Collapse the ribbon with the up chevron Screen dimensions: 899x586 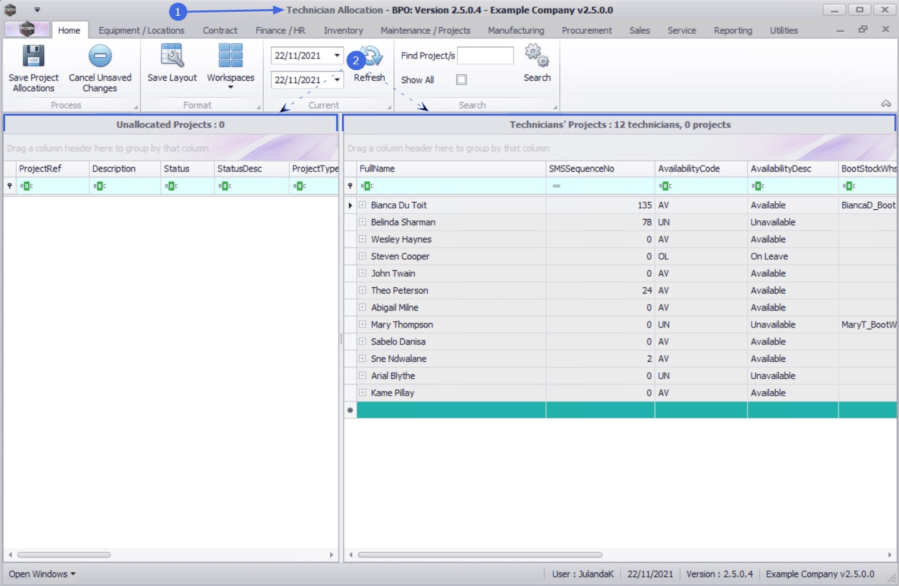886,104
